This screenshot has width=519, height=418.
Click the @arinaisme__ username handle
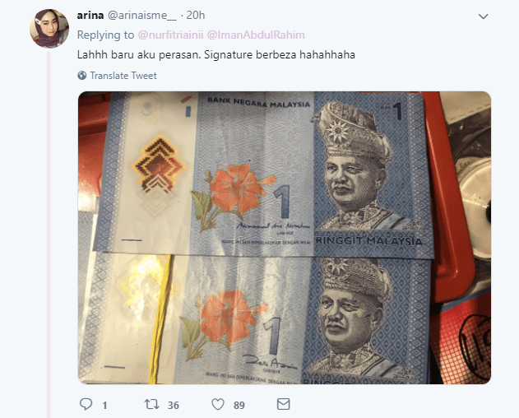pos(142,16)
